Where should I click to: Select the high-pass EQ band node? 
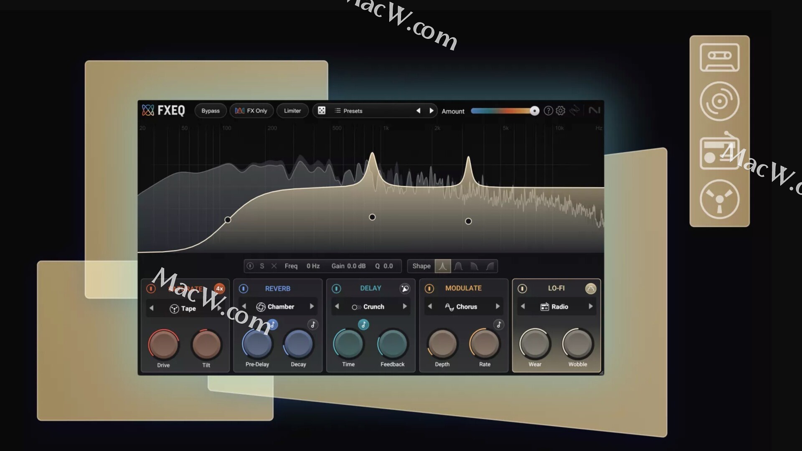point(228,220)
